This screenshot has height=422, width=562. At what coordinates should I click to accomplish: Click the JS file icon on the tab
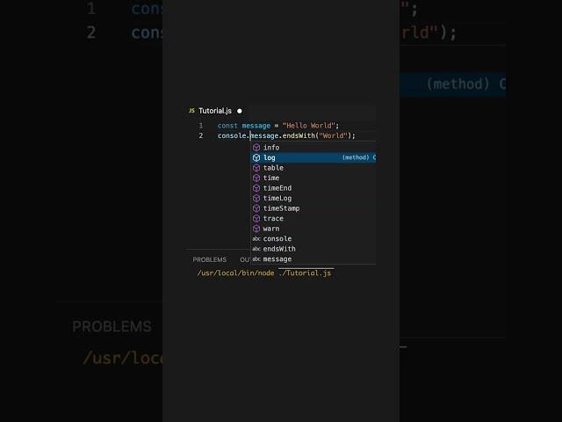(191, 111)
